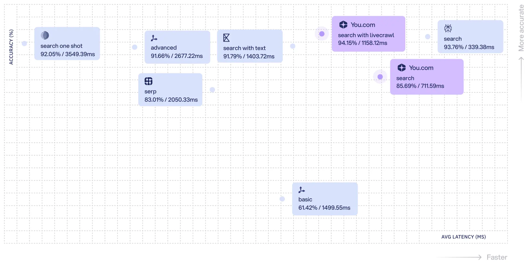
Task: Click the star-shaped icon on the 93.76% search card
Action: 448,28
